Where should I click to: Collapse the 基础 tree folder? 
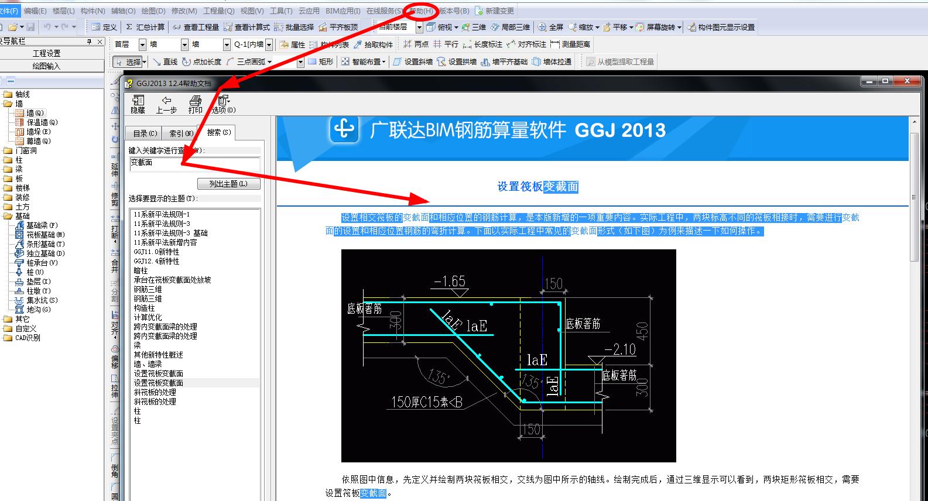(x=8, y=216)
